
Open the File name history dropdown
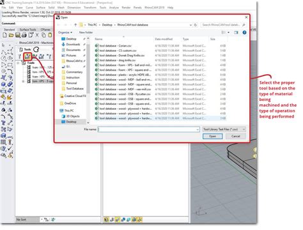[198, 130]
